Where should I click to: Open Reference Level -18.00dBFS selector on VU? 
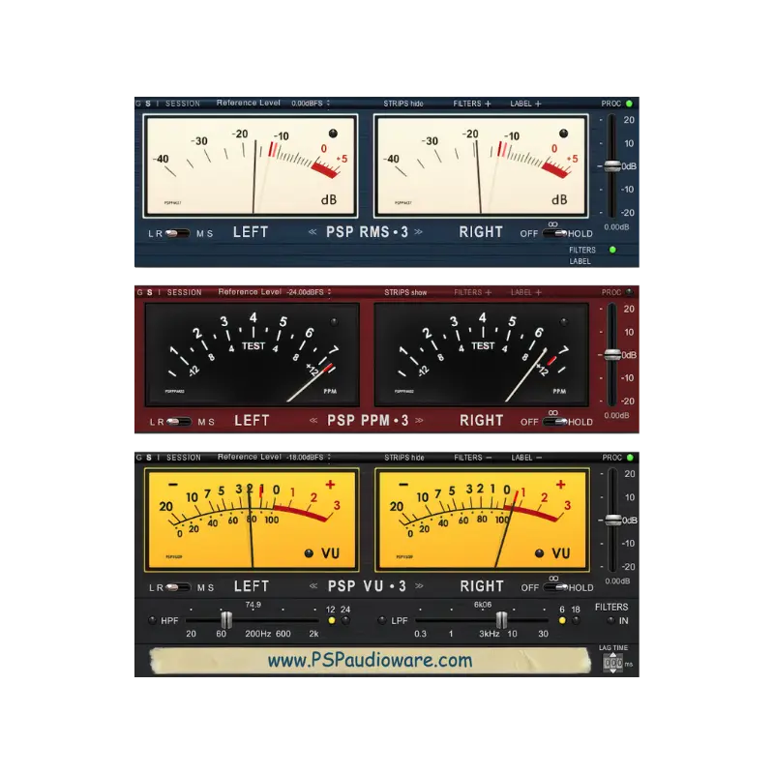click(x=309, y=457)
